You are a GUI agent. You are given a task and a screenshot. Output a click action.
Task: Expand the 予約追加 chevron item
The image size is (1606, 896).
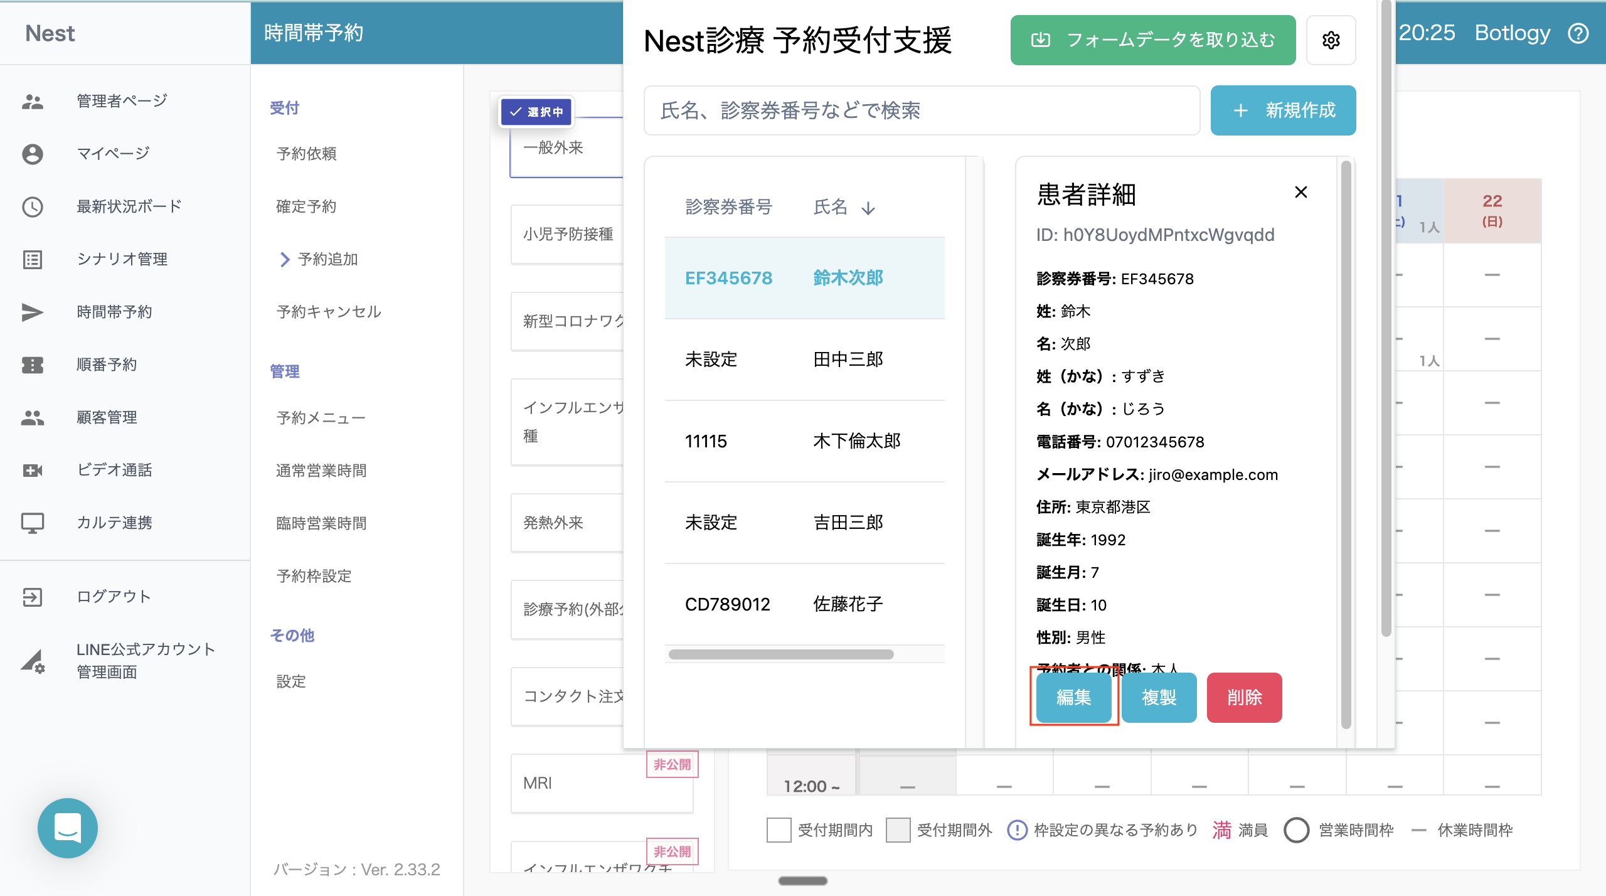tap(284, 259)
